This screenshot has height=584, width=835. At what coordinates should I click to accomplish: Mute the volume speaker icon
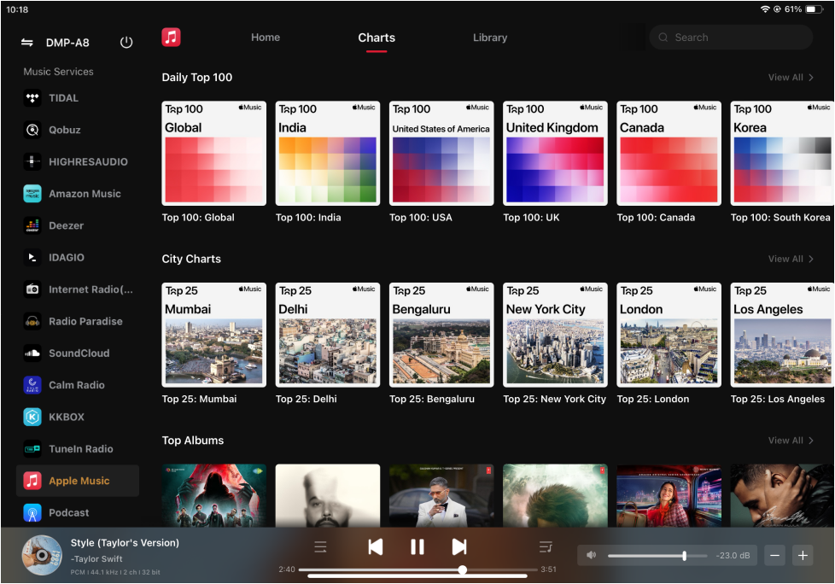(x=591, y=555)
